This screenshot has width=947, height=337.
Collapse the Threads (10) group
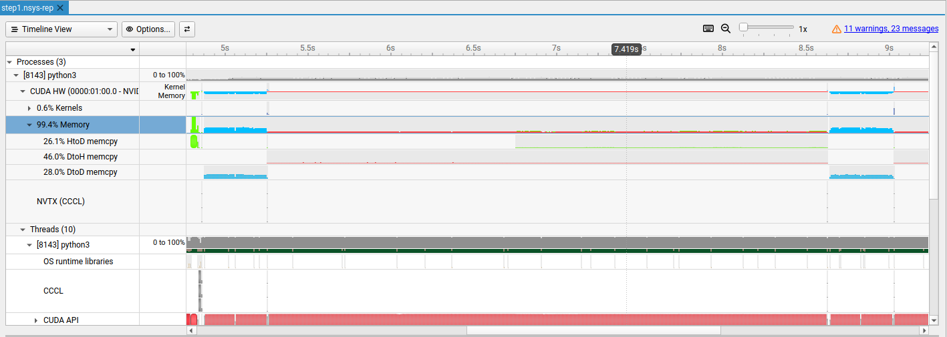[x=23, y=230]
